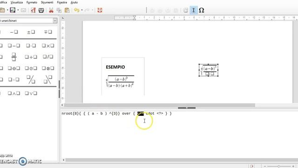Click the Help lifebuoy icon

pos(100,10)
